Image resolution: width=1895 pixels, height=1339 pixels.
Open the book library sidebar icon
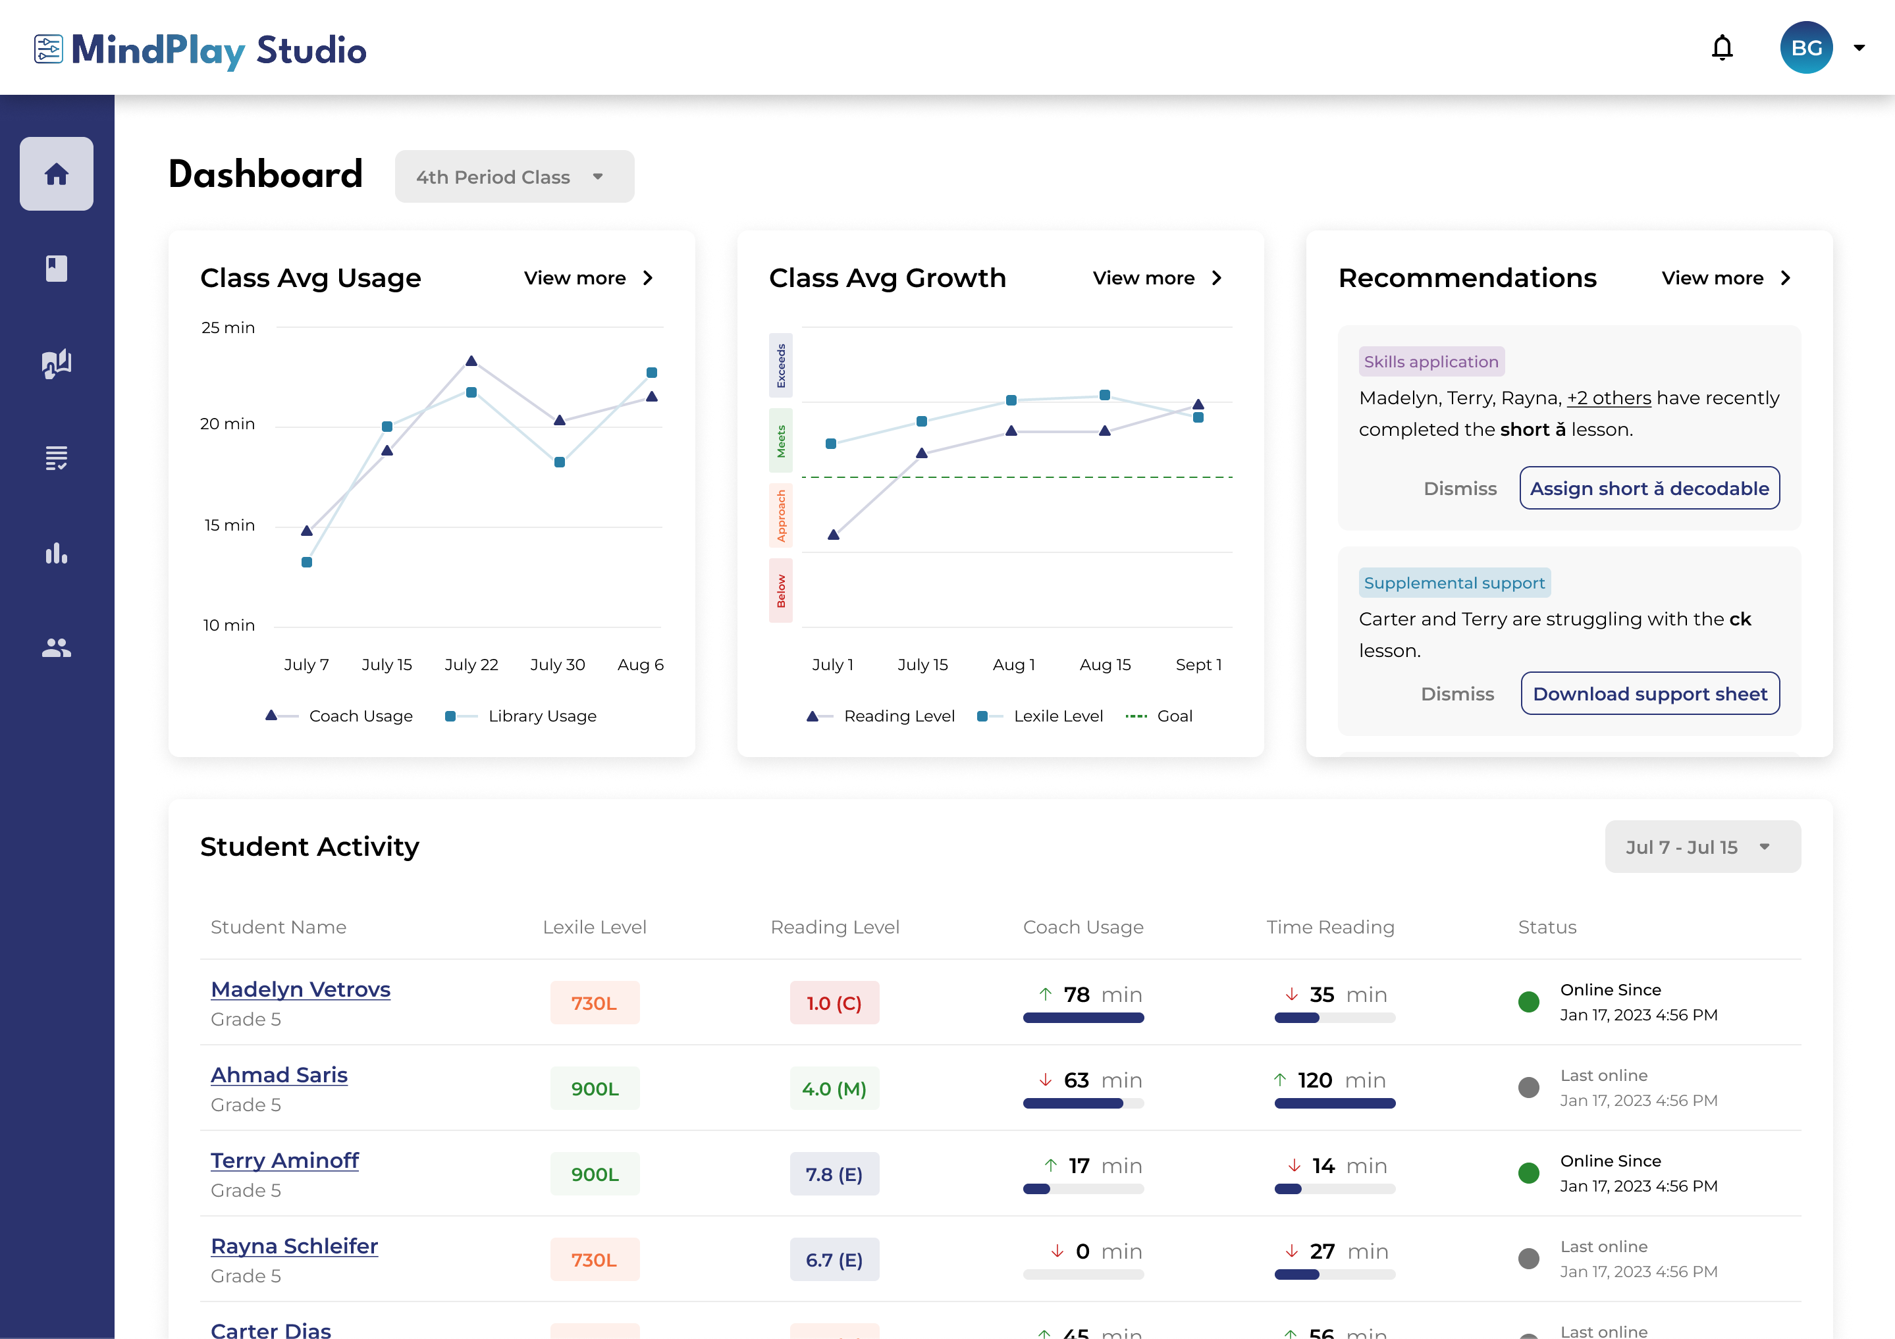coord(56,269)
